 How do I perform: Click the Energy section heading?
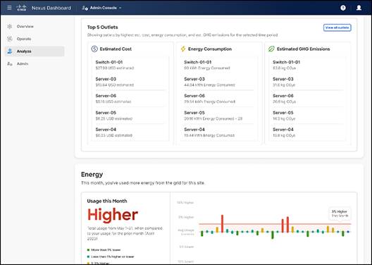click(x=92, y=174)
